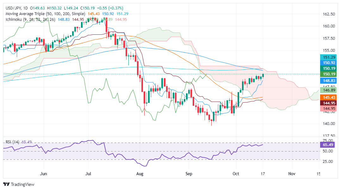This screenshot has width=341, height=190.
Task: Click Oct on the time axis
Action: [x=236, y=174]
